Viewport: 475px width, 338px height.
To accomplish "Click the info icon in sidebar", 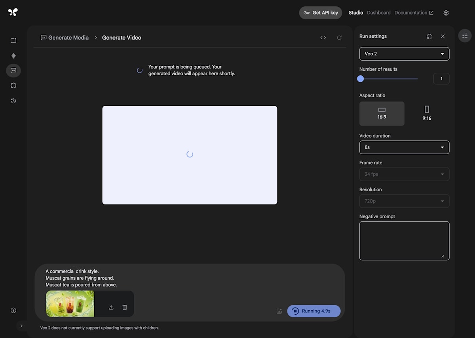I will coord(13,311).
